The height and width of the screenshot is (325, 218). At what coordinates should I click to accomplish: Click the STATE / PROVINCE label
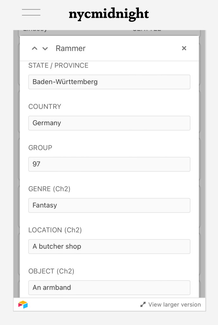click(58, 65)
